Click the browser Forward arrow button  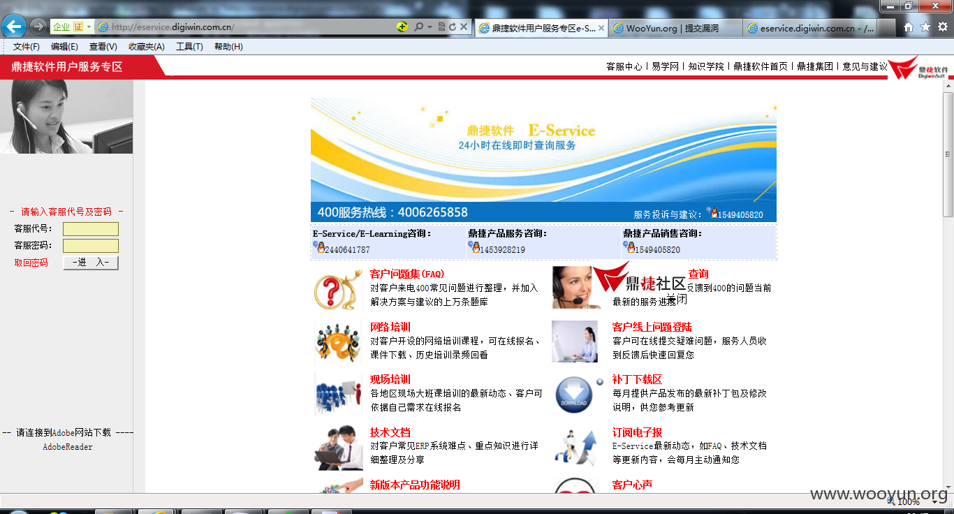[x=38, y=27]
